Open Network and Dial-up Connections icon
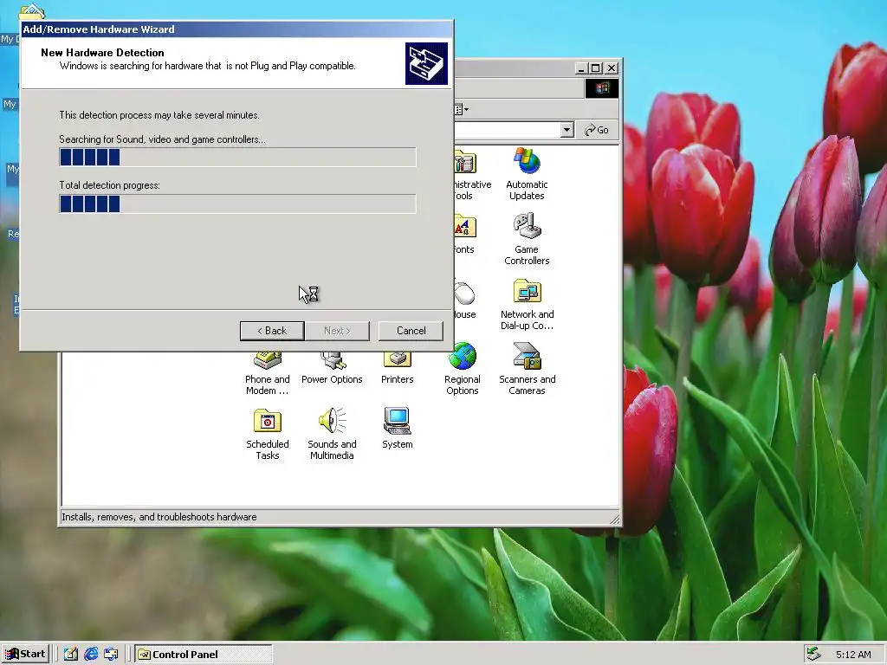Viewport: 887px width, 665px height. (x=527, y=304)
